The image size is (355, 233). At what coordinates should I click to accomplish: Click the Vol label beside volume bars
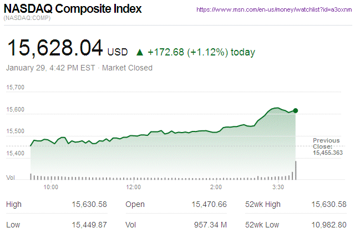click(x=11, y=178)
